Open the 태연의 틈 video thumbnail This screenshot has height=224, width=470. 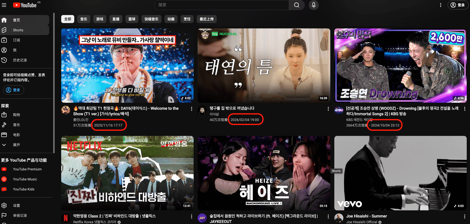[264, 65]
